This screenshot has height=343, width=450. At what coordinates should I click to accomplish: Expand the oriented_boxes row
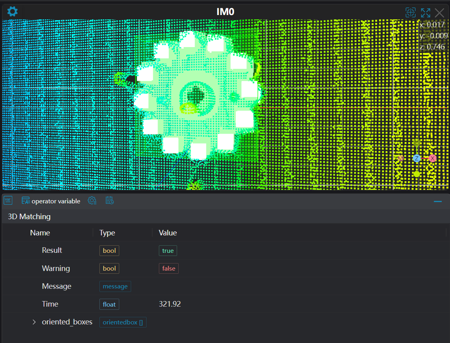pos(34,322)
